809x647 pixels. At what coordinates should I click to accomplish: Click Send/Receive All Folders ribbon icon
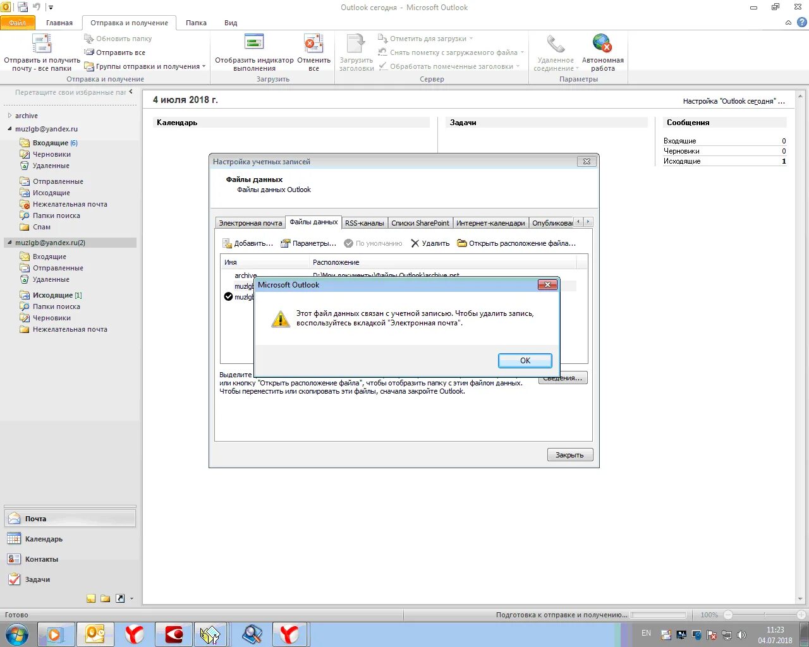42,53
